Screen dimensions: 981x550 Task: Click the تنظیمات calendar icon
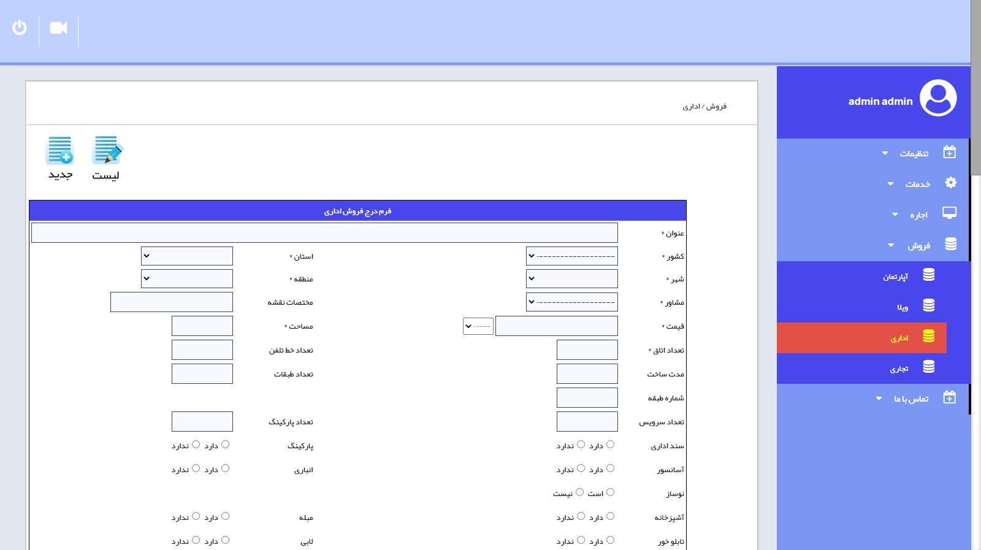[x=950, y=152]
